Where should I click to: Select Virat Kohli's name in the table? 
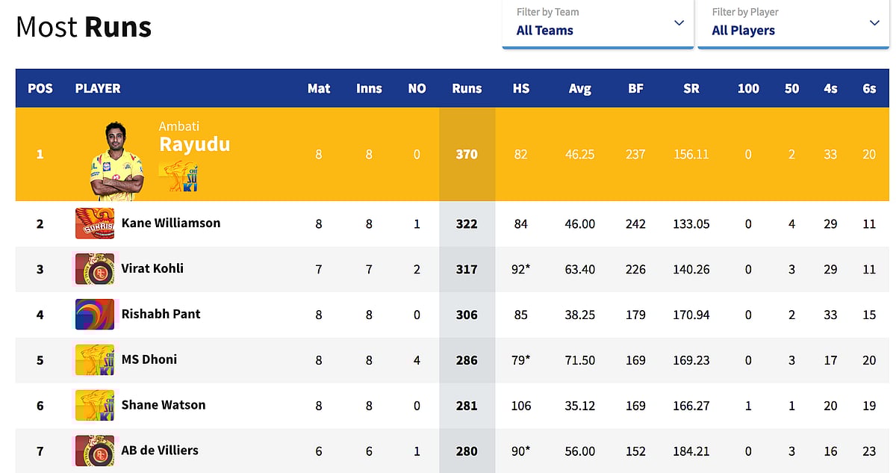click(x=152, y=269)
